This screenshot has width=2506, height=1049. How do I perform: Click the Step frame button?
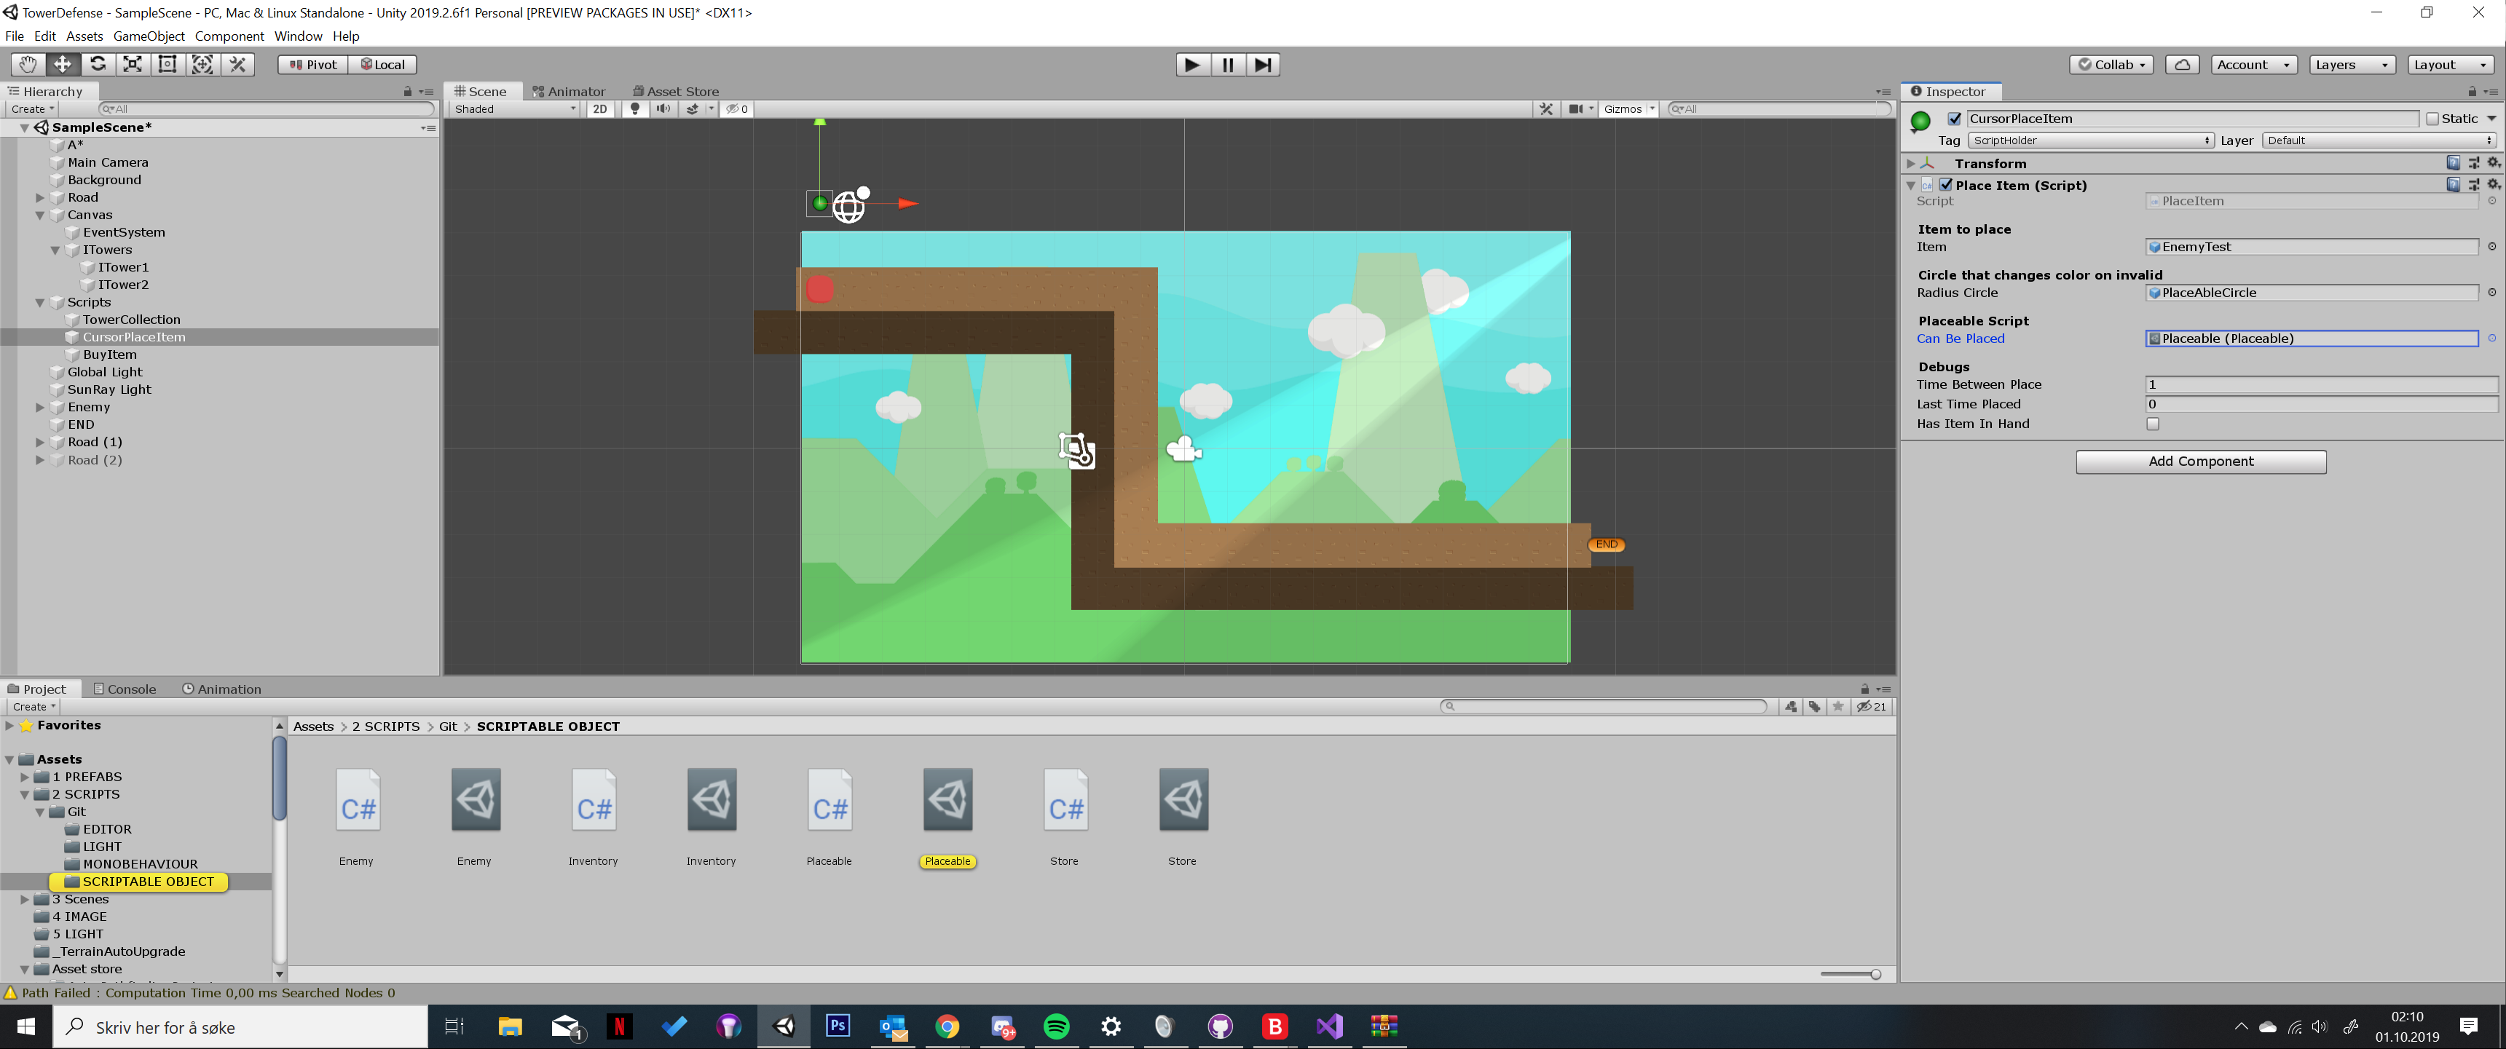coord(1262,64)
